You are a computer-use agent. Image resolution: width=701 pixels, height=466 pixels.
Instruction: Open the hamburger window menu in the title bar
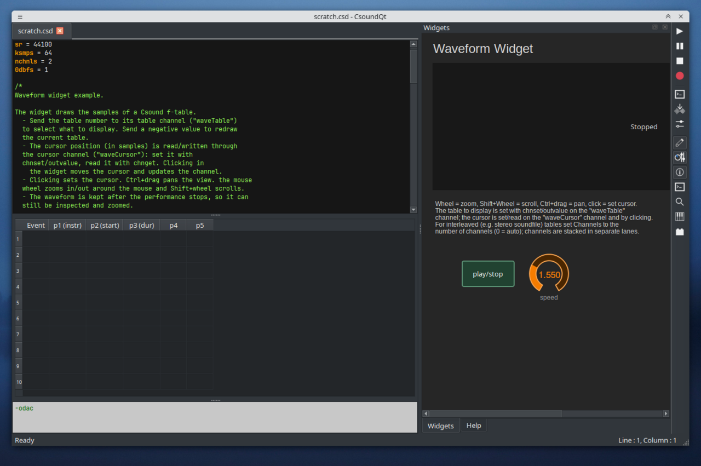tap(20, 16)
